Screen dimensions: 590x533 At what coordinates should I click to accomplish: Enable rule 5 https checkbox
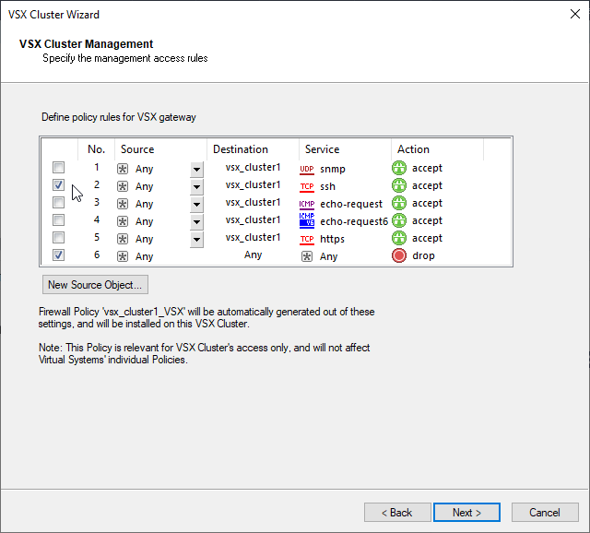pyautogui.click(x=58, y=238)
